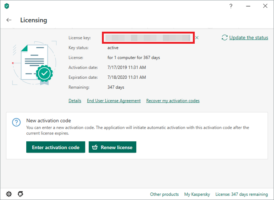
Task: Click the Licensing page title
Action: [x=34, y=20]
